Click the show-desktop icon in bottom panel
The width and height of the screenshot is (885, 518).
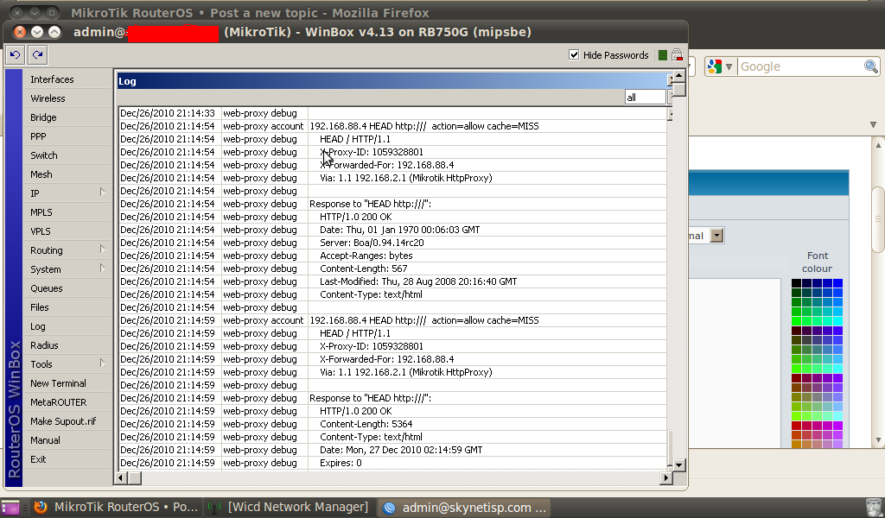(10, 508)
